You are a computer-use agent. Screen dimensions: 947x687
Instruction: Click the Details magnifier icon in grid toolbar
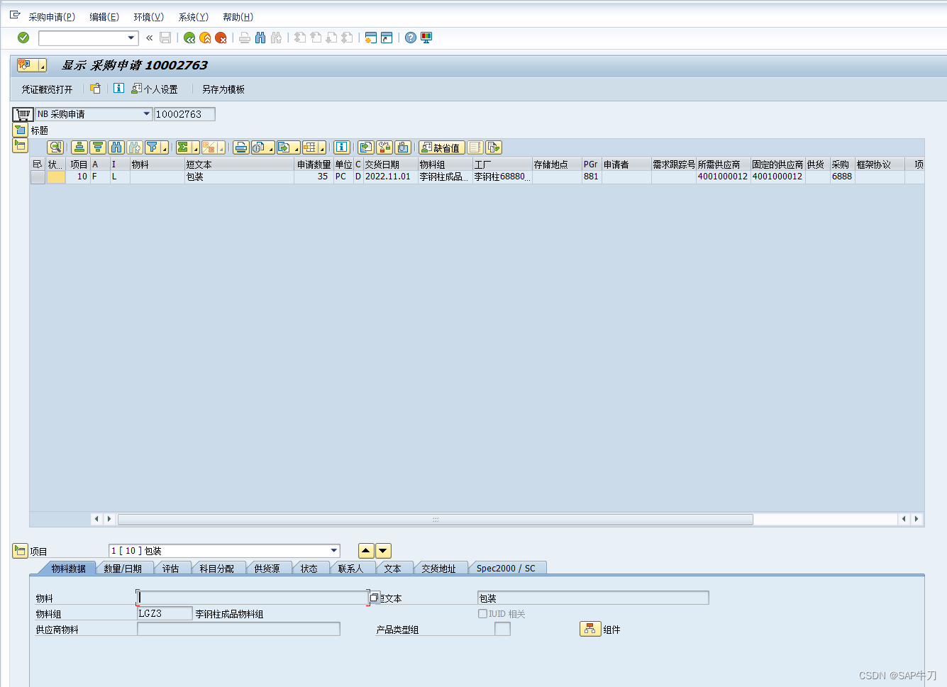pos(55,147)
